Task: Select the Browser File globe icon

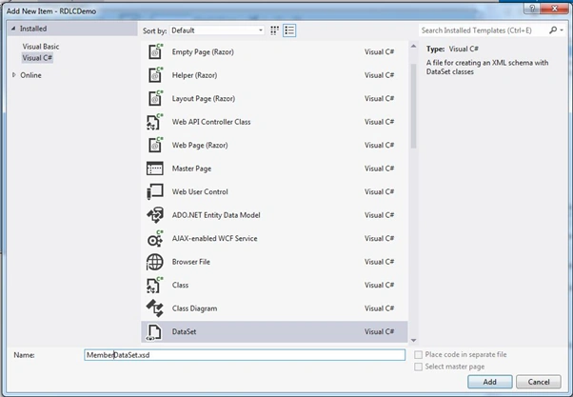Action: (x=155, y=262)
